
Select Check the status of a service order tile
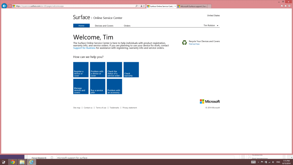click(x=114, y=70)
